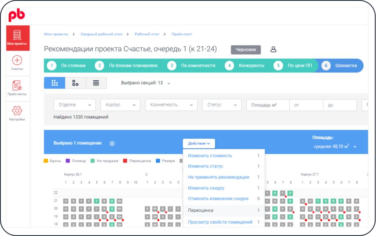376x236 pixels.
Task: Open Настройки gear sidebar icon
Action: point(17,111)
